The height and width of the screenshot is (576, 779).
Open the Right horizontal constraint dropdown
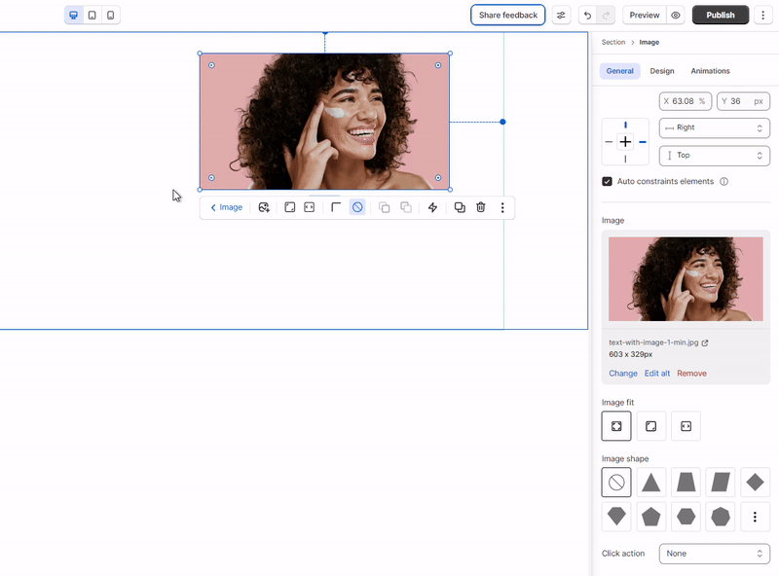coord(714,127)
